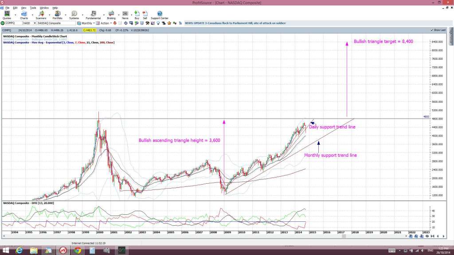
Task: Open the Fundamental toolbar button
Action: (93, 15)
